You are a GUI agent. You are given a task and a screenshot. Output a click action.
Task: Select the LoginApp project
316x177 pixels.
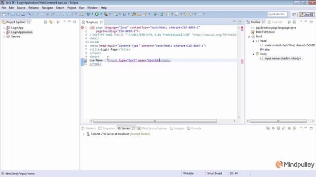(x=17, y=28)
